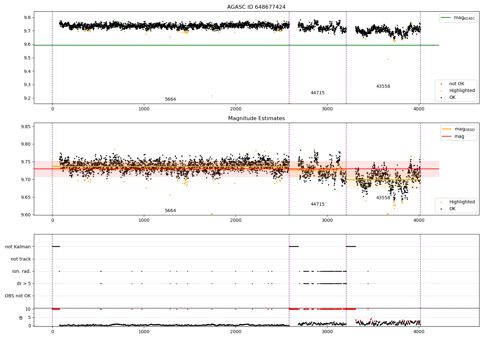Click the 'not OK' legend entry in top plot
This screenshot has width=484, height=339.
pos(457,84)
